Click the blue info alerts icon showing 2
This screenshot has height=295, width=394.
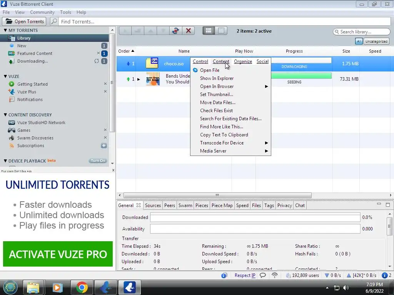[x=384, y=275]
